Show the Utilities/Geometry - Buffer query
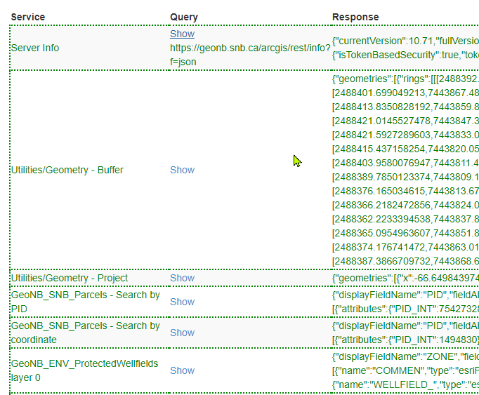This screenshot has width=479, height=395. pyautogui.click(x=182, y=170)
